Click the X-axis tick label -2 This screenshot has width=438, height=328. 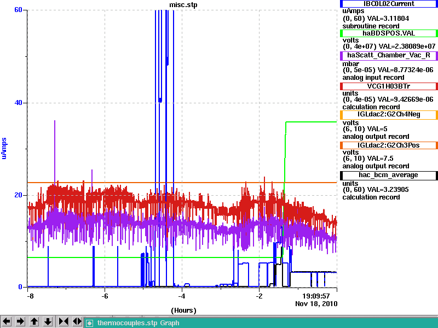(x=259, y=296)
